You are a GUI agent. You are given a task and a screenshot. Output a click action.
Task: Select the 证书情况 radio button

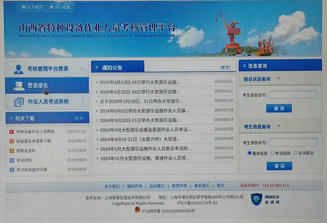coord(295,153)
